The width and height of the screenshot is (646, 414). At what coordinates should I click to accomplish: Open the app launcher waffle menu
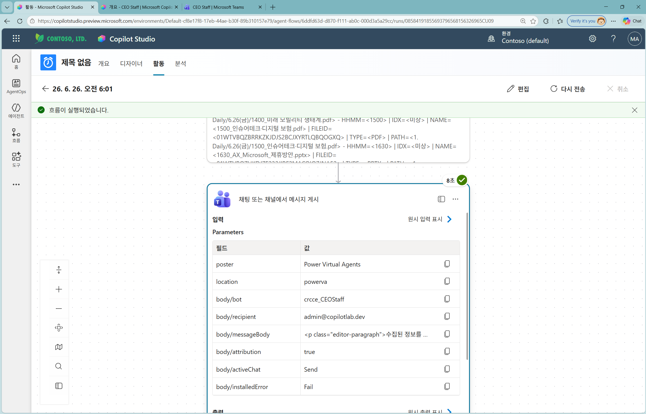[x=16, y=39]
